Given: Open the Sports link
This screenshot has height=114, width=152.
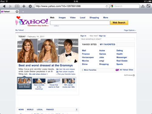Looking at the screenshot, I should [x=119, y=64].
